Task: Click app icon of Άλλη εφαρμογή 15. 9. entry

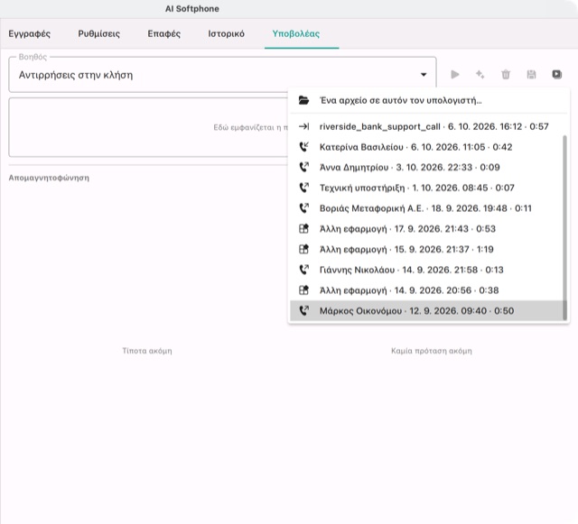Action: point(303,249)
